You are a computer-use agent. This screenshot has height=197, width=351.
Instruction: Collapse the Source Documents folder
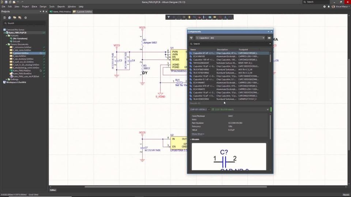6,45
